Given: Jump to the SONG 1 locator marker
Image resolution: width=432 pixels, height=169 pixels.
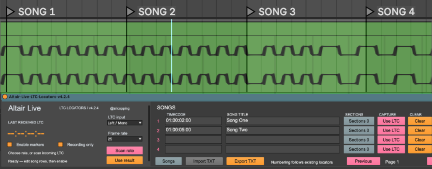Looking at the screenshot, I should tap(10, 11).
